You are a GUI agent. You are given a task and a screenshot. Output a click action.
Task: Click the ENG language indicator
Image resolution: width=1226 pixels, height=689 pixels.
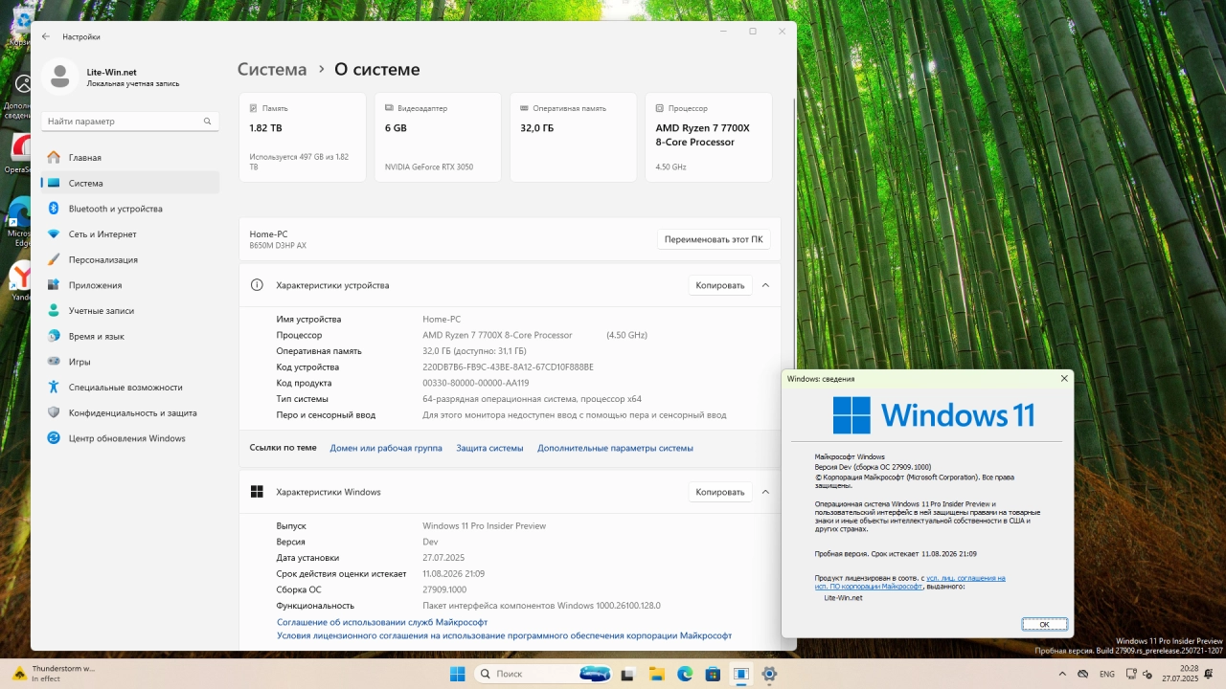pos(1107,674)
